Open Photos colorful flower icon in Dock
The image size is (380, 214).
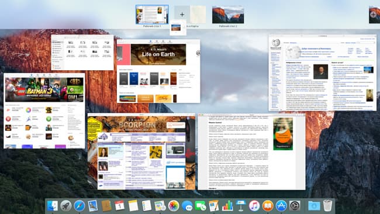[174, 206]
